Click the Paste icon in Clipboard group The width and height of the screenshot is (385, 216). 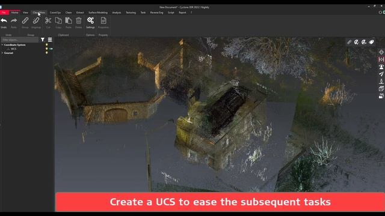[69, 20]
